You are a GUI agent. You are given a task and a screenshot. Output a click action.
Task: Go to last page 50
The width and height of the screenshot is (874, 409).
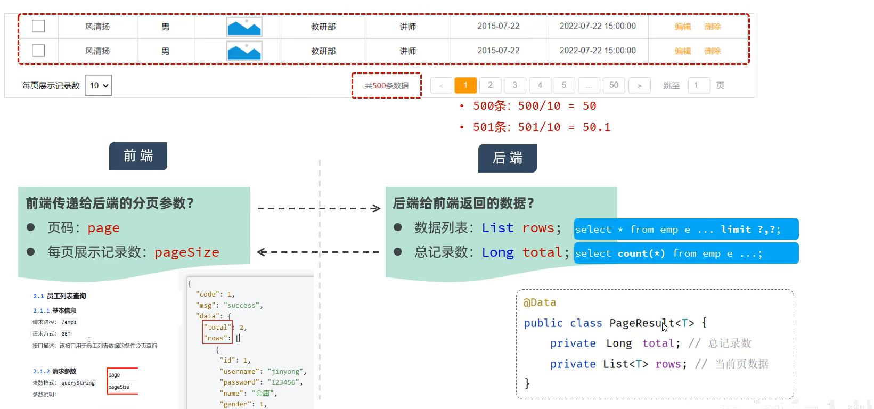(x=614, y=85)
